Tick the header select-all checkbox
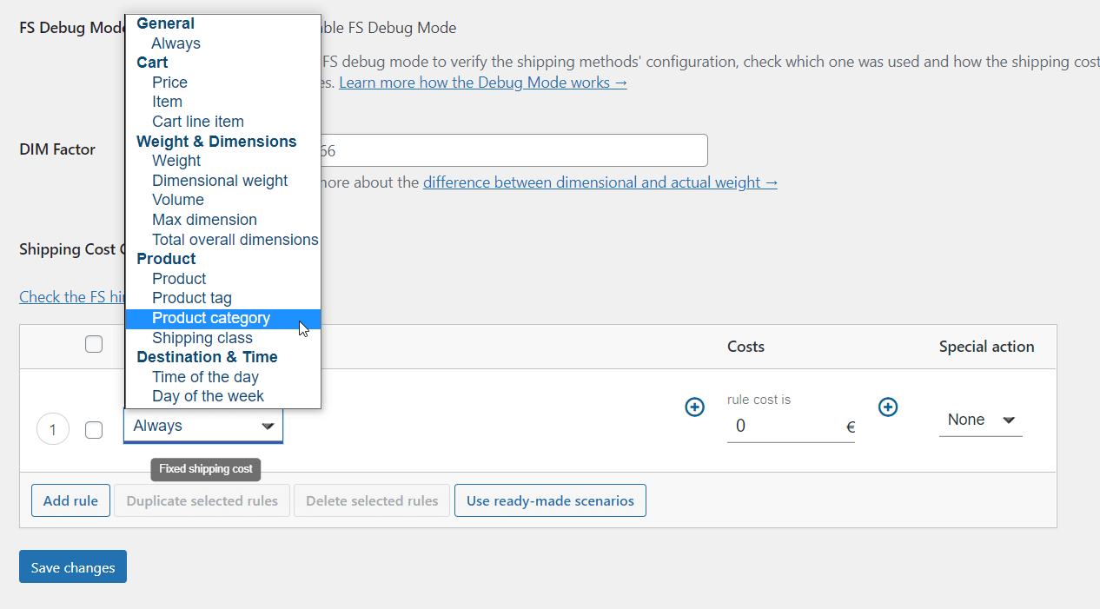The image size is (1100, 609). [94, 345]
